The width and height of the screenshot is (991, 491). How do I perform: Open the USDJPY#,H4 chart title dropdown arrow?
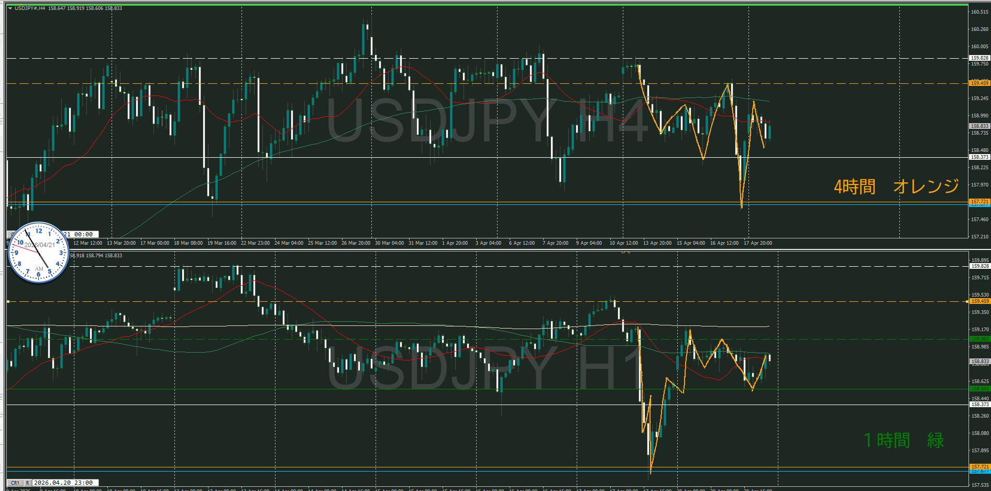click(x=10, y=8)
